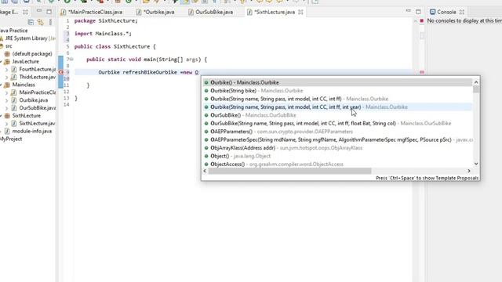
Task: Close the Package Explorer tab
Action: 25,13
